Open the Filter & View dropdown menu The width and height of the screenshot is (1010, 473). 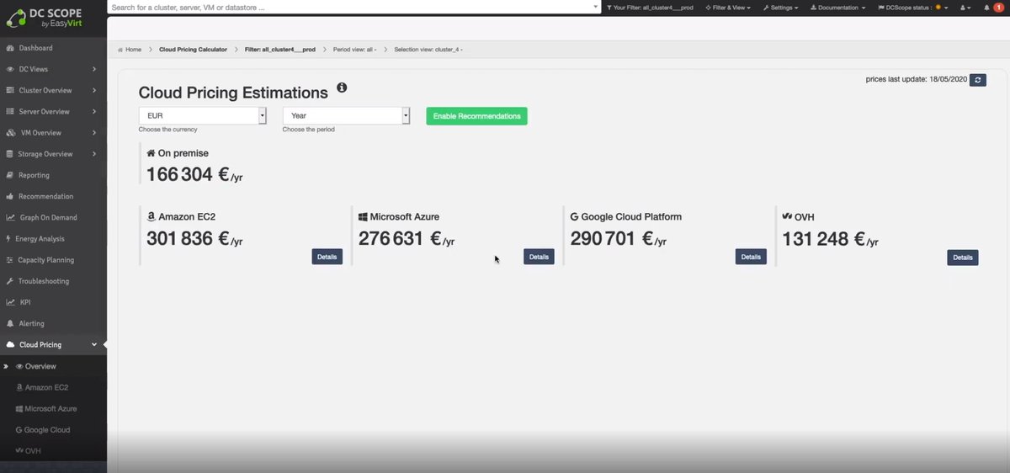point(729,8)
